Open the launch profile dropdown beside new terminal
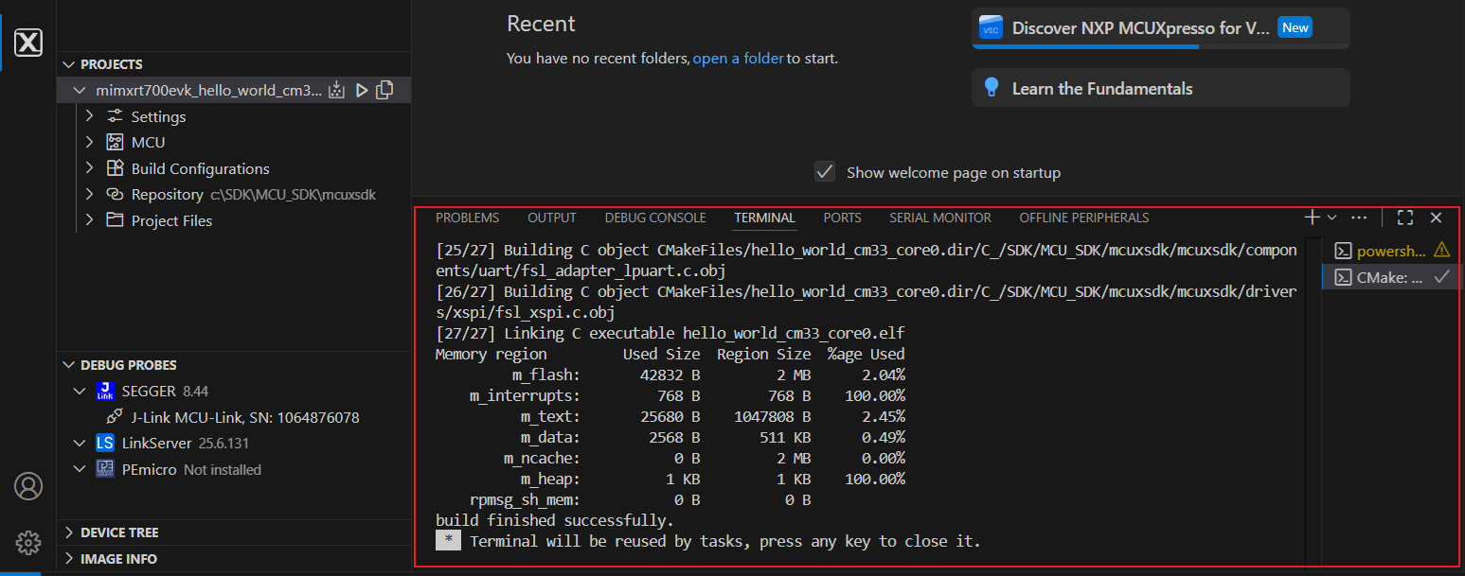Viewport: 1465px width, 576px height. [1332, 218]
